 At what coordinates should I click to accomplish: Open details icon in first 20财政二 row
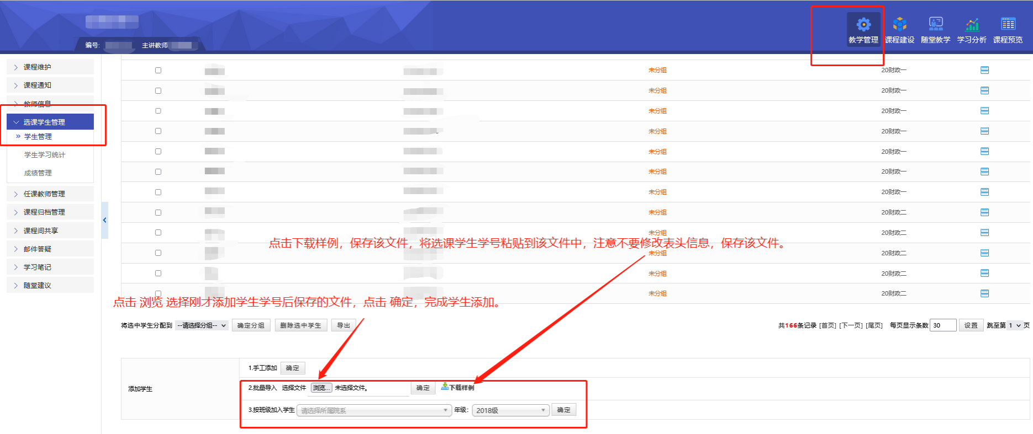984,212
